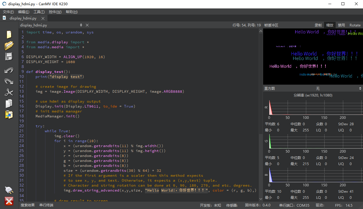
Task: Click the StDev 41 value in B stats
Action: tap(346, 192)
